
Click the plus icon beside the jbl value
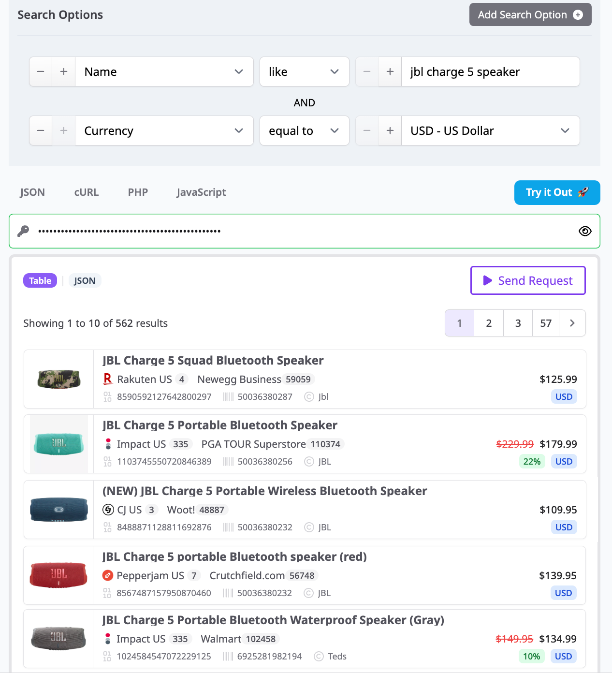click(x=390, y=72)
